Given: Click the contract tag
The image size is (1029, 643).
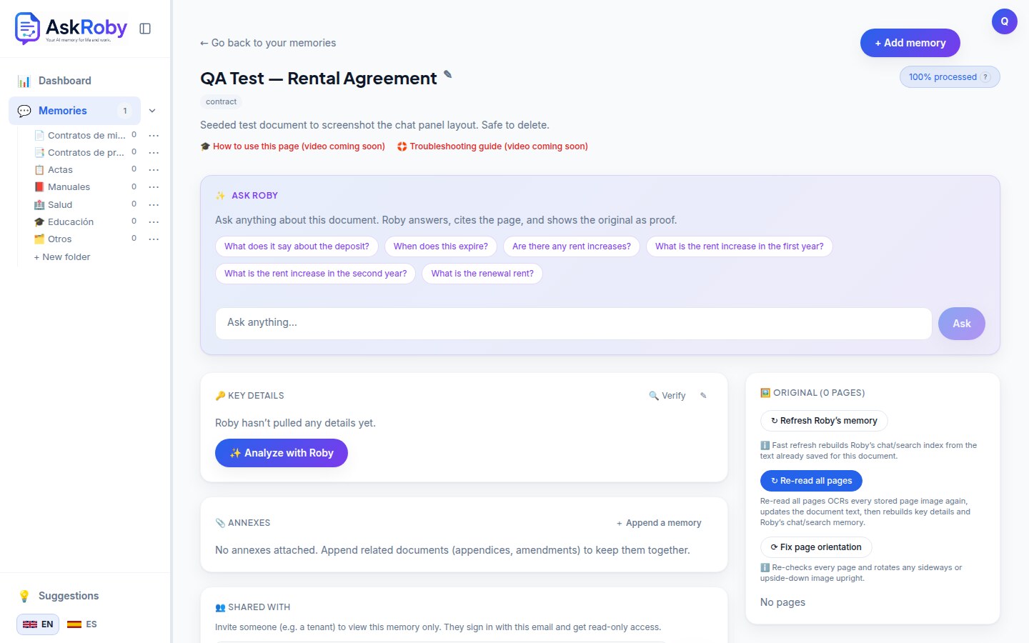Looking at the screenshot, I should coord(221,101).
